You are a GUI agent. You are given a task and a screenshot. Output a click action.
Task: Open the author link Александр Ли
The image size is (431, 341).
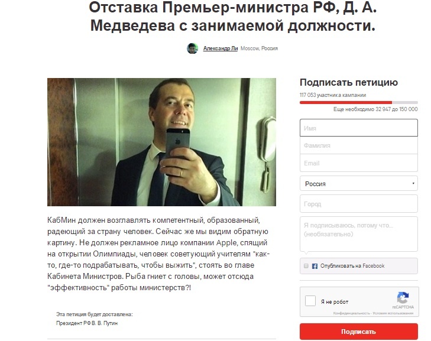(221, 48)
